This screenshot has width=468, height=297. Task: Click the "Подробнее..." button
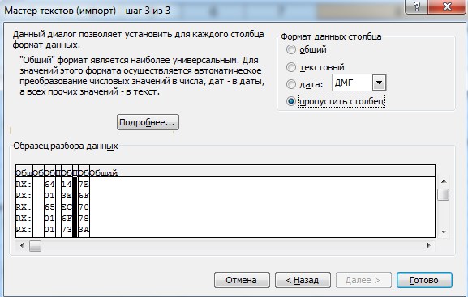point(148,122)
